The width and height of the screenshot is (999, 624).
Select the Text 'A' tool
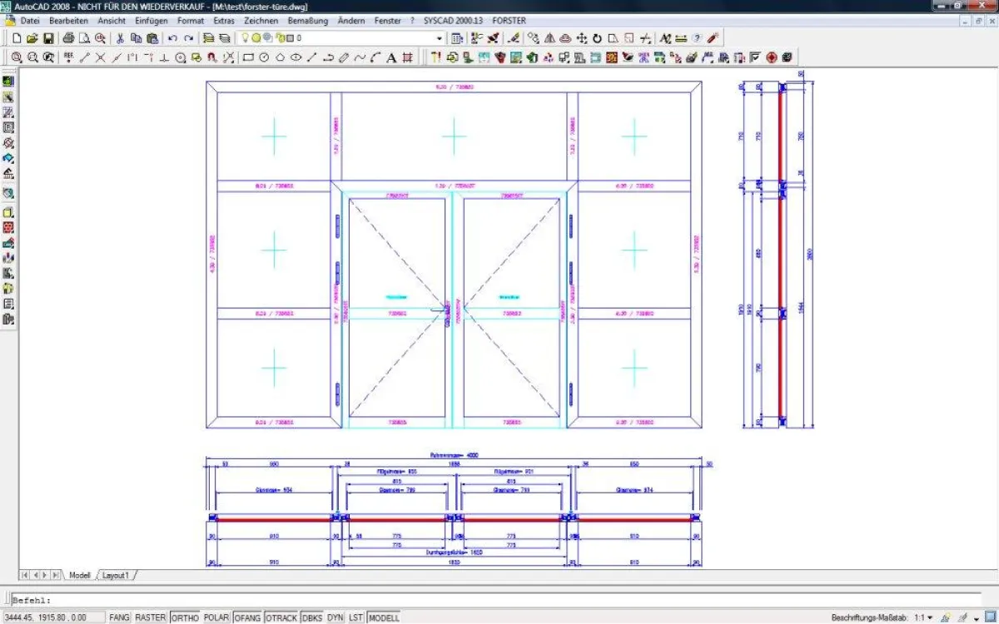click(391, 57)
